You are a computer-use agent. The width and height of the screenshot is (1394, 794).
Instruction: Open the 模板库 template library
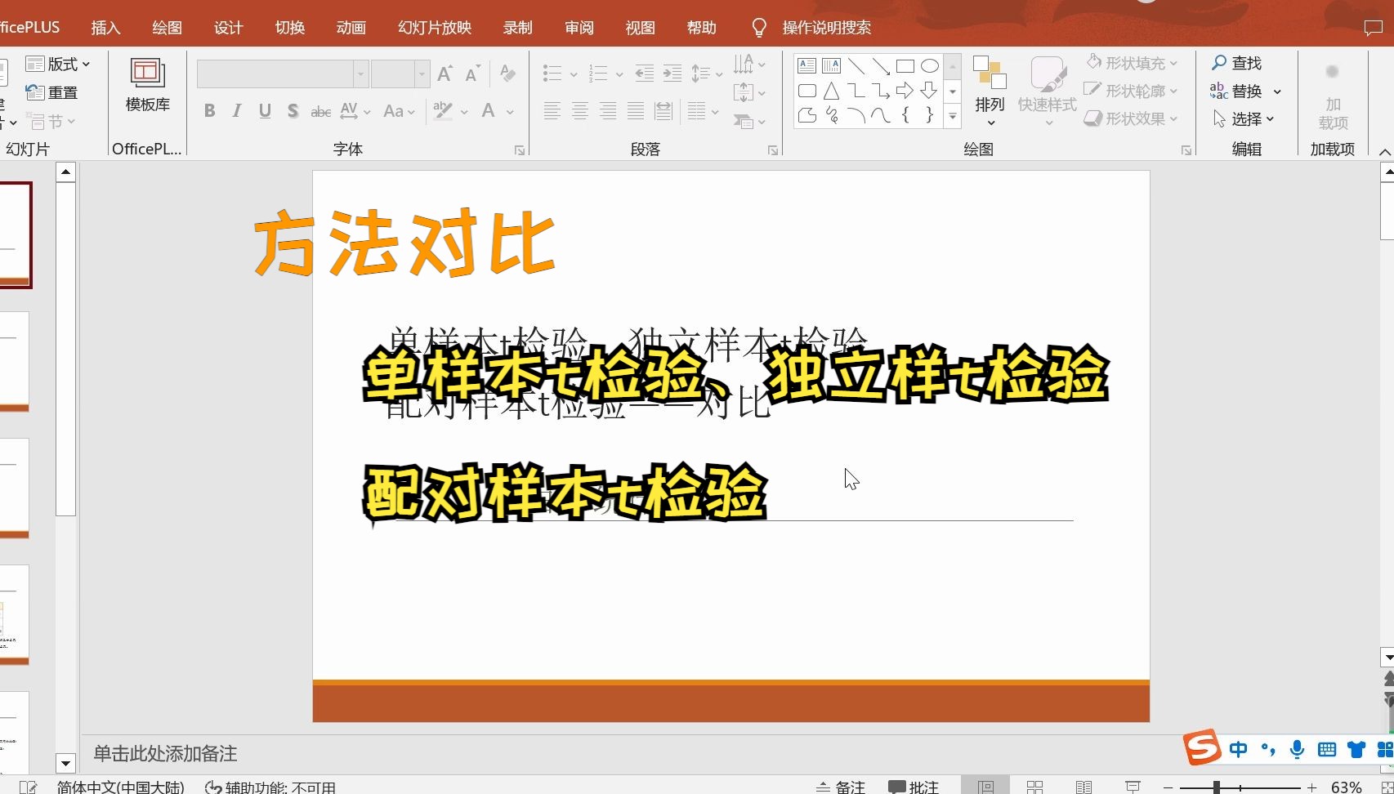click(x=148, y=85)
